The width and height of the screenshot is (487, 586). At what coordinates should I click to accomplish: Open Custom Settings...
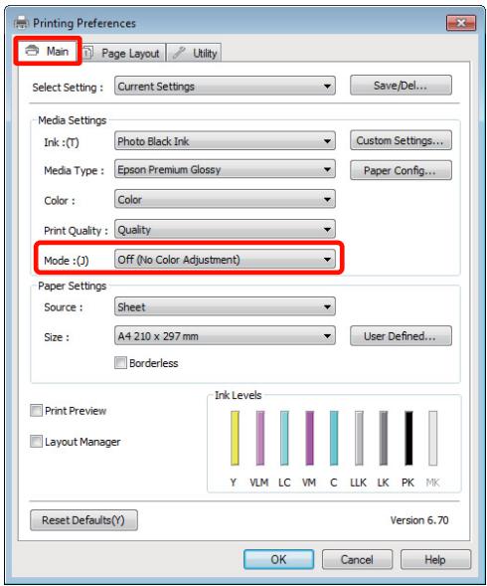pos(401,140)
